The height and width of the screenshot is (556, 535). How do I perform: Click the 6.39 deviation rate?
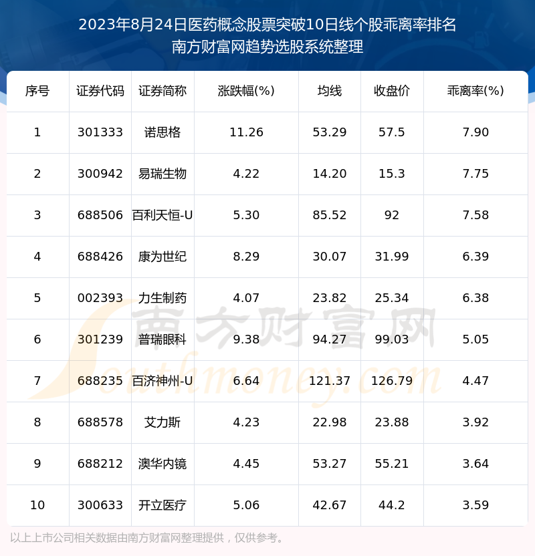click(x=475, y=257)
